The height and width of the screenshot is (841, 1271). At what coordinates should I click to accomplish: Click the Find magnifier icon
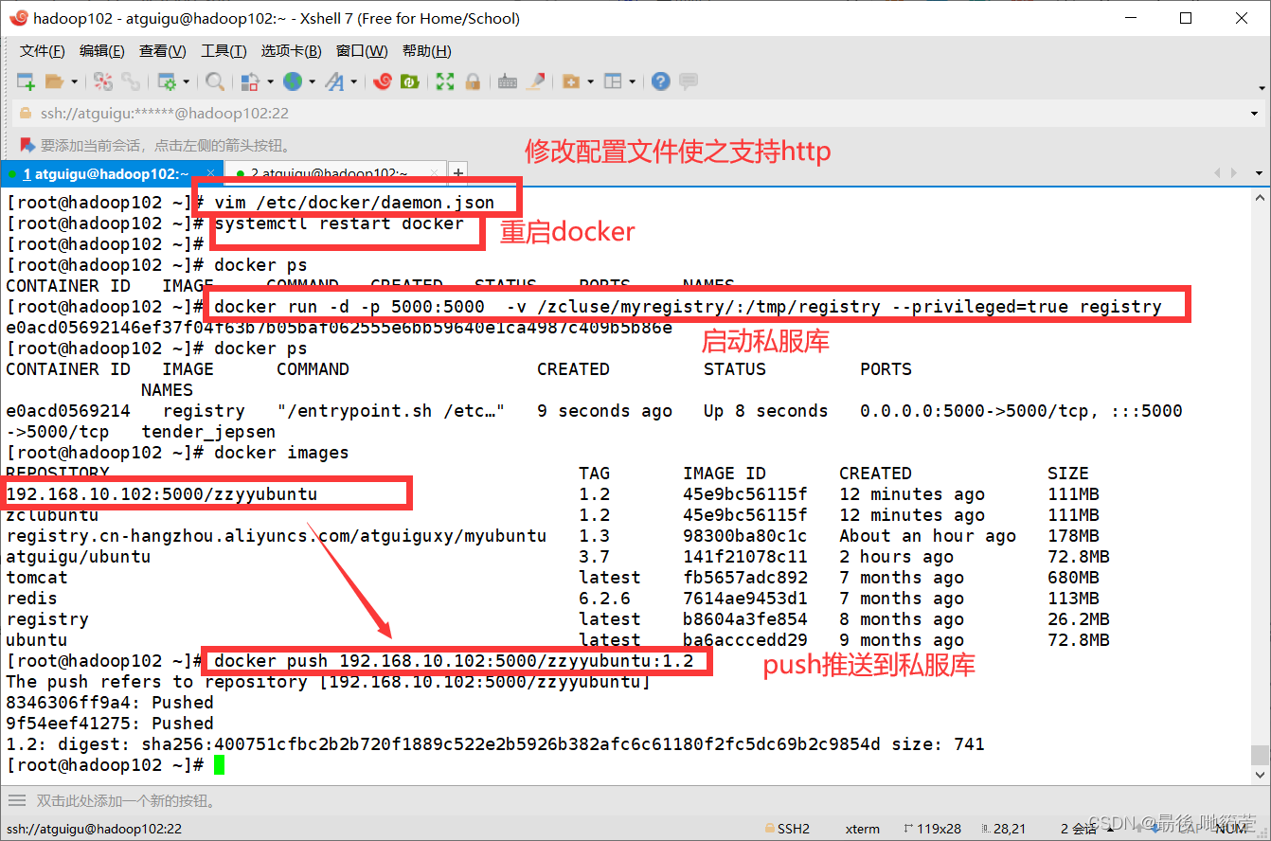click(215, 81)
